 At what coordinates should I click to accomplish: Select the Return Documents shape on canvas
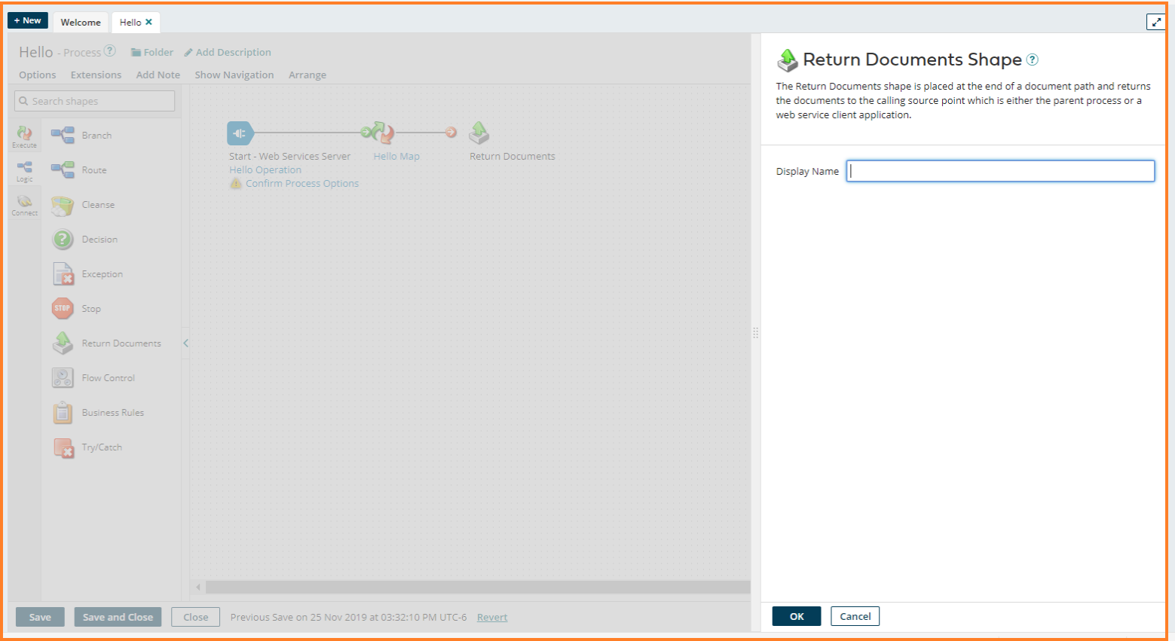479,133
